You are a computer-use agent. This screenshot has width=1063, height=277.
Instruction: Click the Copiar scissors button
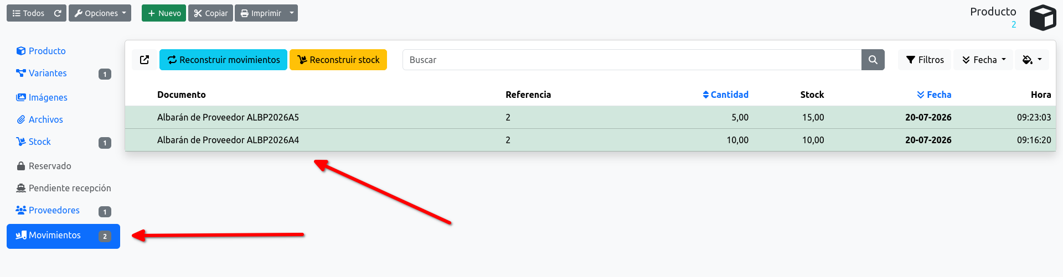point(210,13)
